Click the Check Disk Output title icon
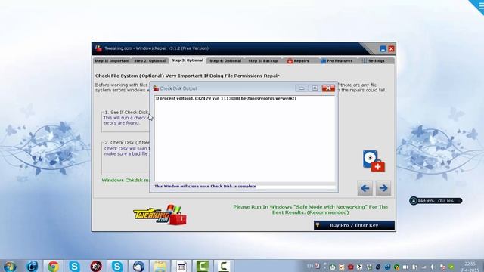 pos(157,88)
